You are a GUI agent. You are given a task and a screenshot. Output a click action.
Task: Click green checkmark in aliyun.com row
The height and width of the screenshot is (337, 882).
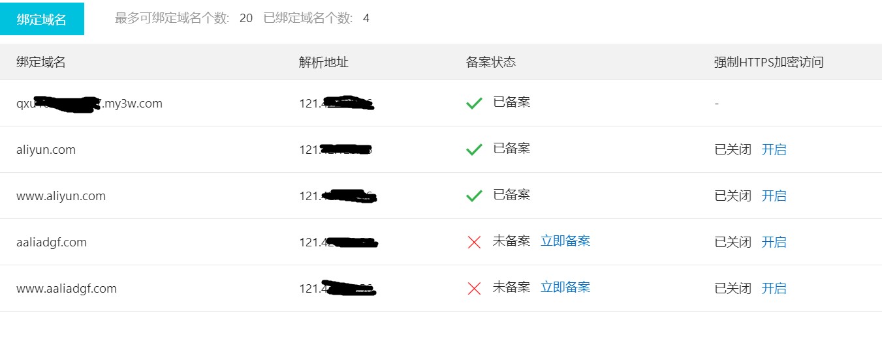click(x=475, y=149)
